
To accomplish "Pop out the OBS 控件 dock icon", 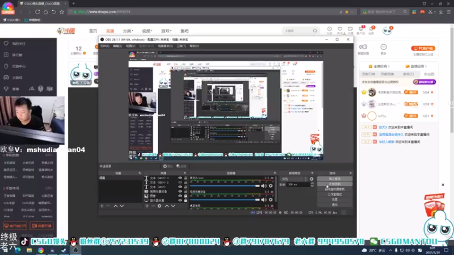I will click(x=350, y=173).
